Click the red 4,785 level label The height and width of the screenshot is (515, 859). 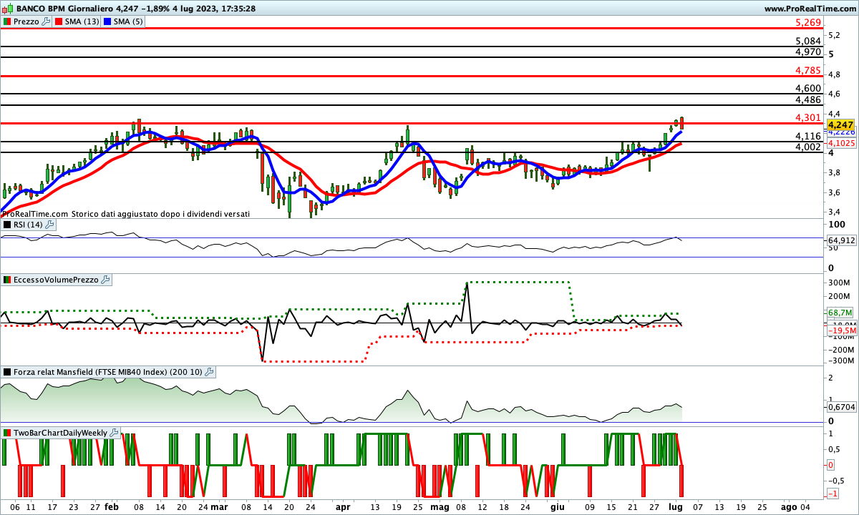click(x=808, y=70)
